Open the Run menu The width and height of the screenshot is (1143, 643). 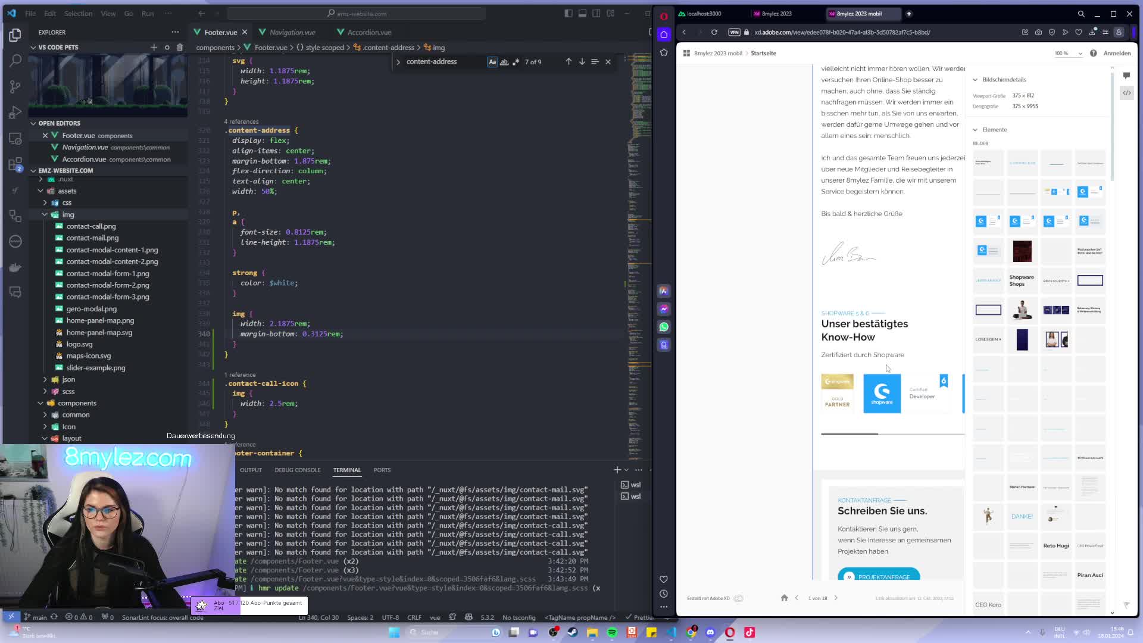coord(148,14)
